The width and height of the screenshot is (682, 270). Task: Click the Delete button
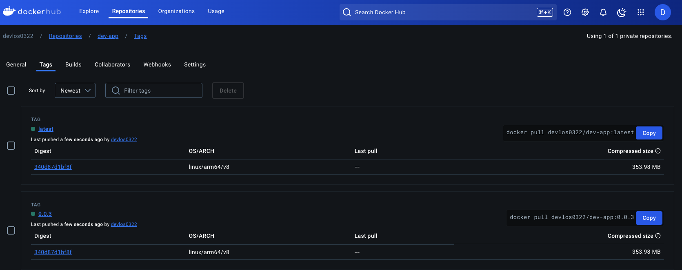coord(228,91)
